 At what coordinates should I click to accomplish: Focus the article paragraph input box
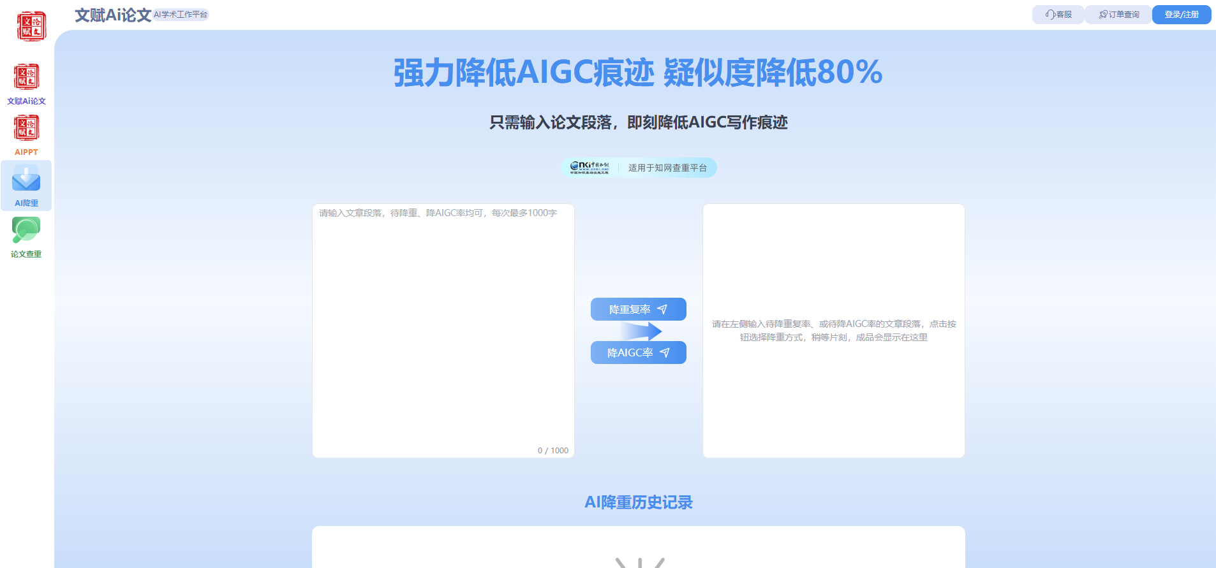point(443,331)
